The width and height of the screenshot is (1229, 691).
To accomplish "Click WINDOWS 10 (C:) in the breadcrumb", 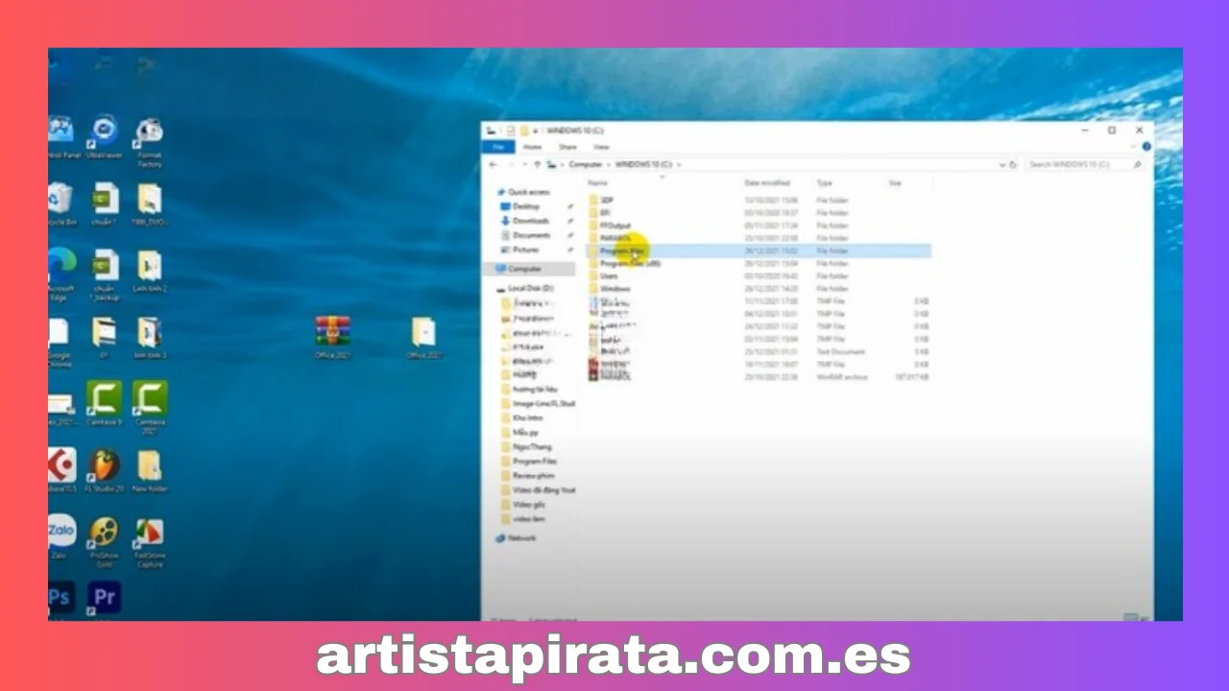I will tap(643, 164).
